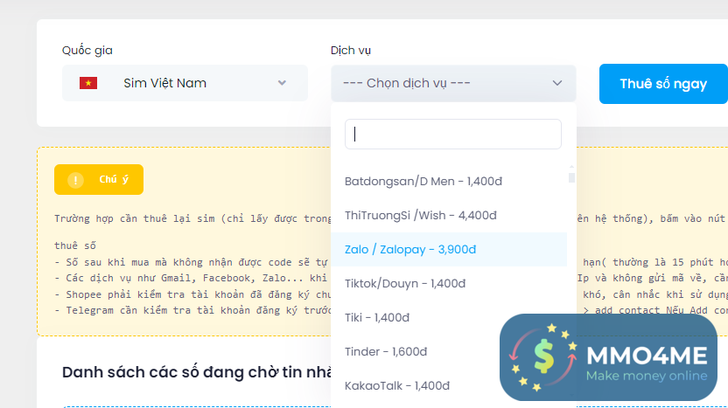The height and width of the screenshot is (408, 728).
Task: Click the service list scrollbar thumb
Action: click(x=571, y=177)
